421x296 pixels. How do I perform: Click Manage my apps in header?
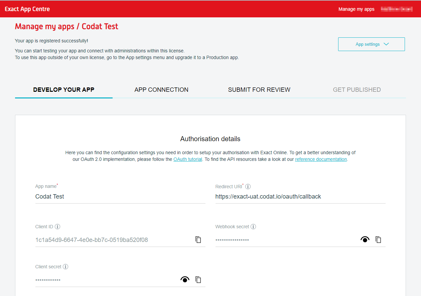click(356, 9)
